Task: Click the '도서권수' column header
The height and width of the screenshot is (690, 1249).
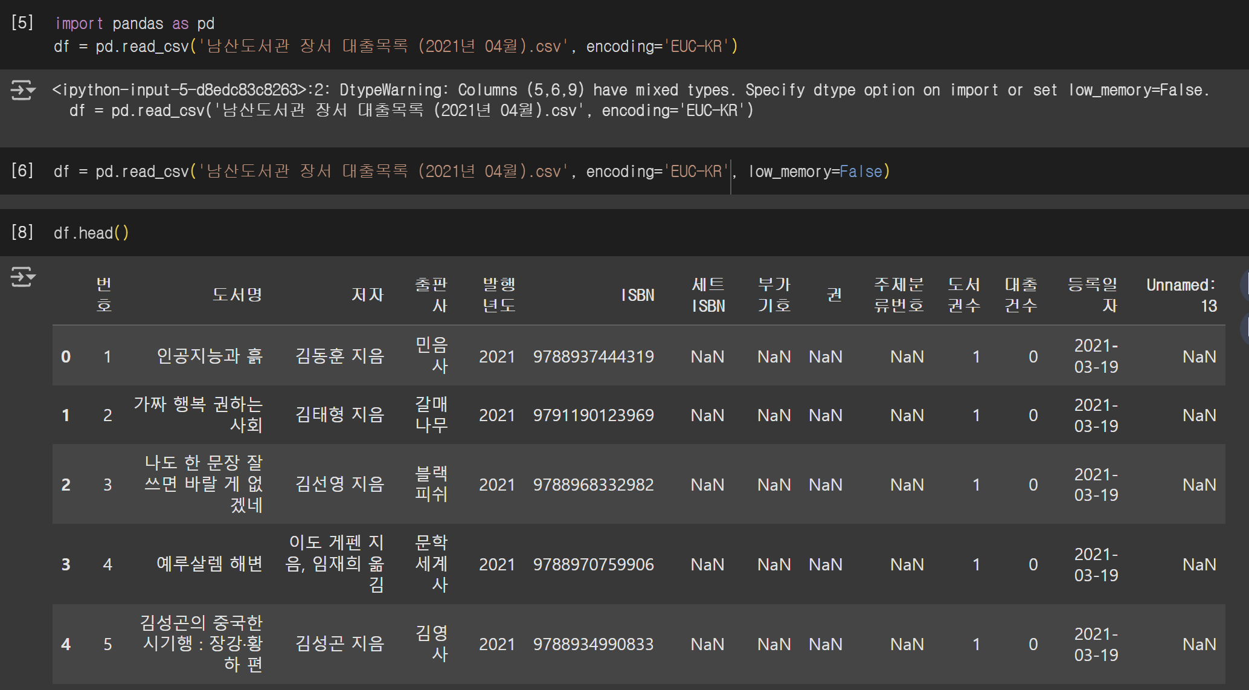Action: pos(964,295)
